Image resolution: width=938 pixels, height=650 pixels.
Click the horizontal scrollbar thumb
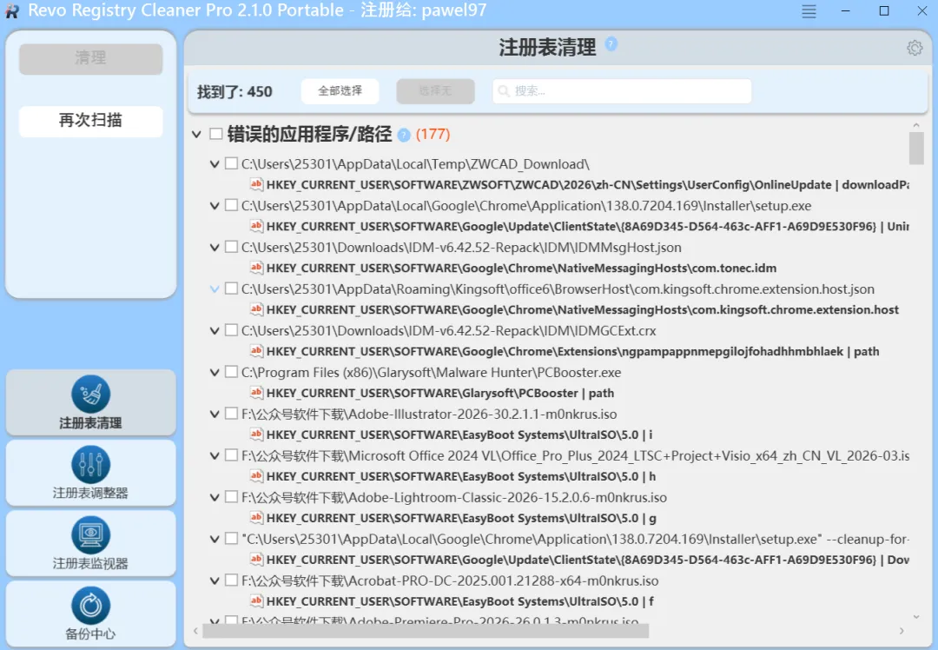426,631
